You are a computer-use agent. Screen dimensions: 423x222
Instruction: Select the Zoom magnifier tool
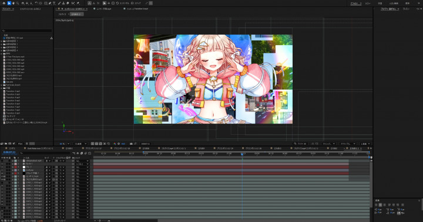(x=18, y=4)
